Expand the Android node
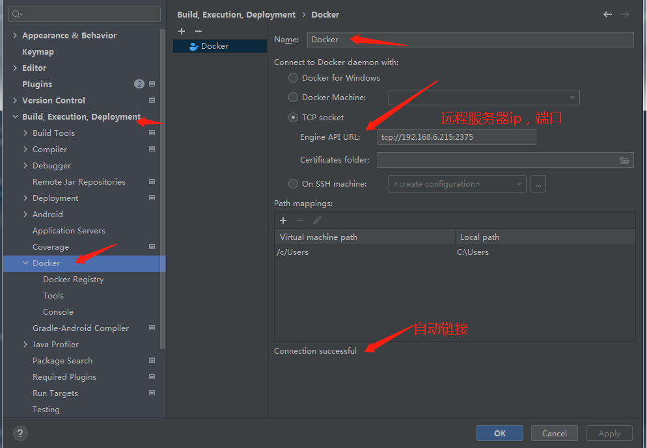 (25, 215)
